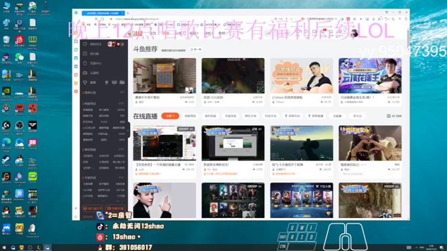Open cloud gaming gamepad icon in sidebar

coord(85,73)
